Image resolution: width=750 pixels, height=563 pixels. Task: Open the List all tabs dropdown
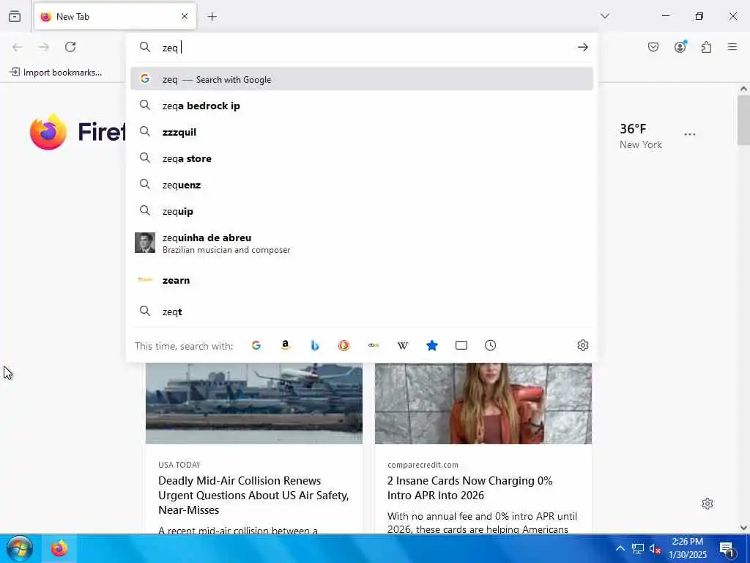pyautogui.click(x=604, y=16)
